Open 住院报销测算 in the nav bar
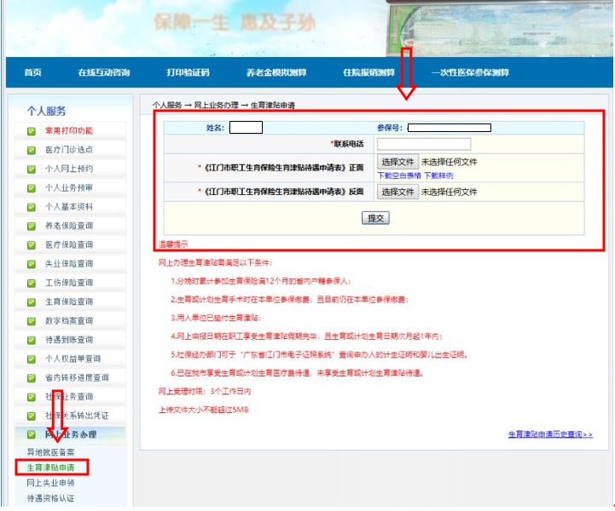This screenshot has width=615, height=511. 368,72
